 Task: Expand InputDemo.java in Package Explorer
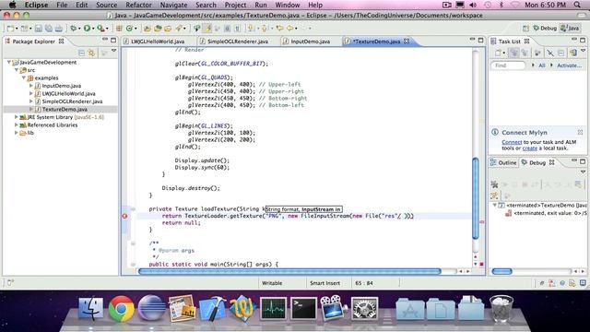[x=30, y=86]
